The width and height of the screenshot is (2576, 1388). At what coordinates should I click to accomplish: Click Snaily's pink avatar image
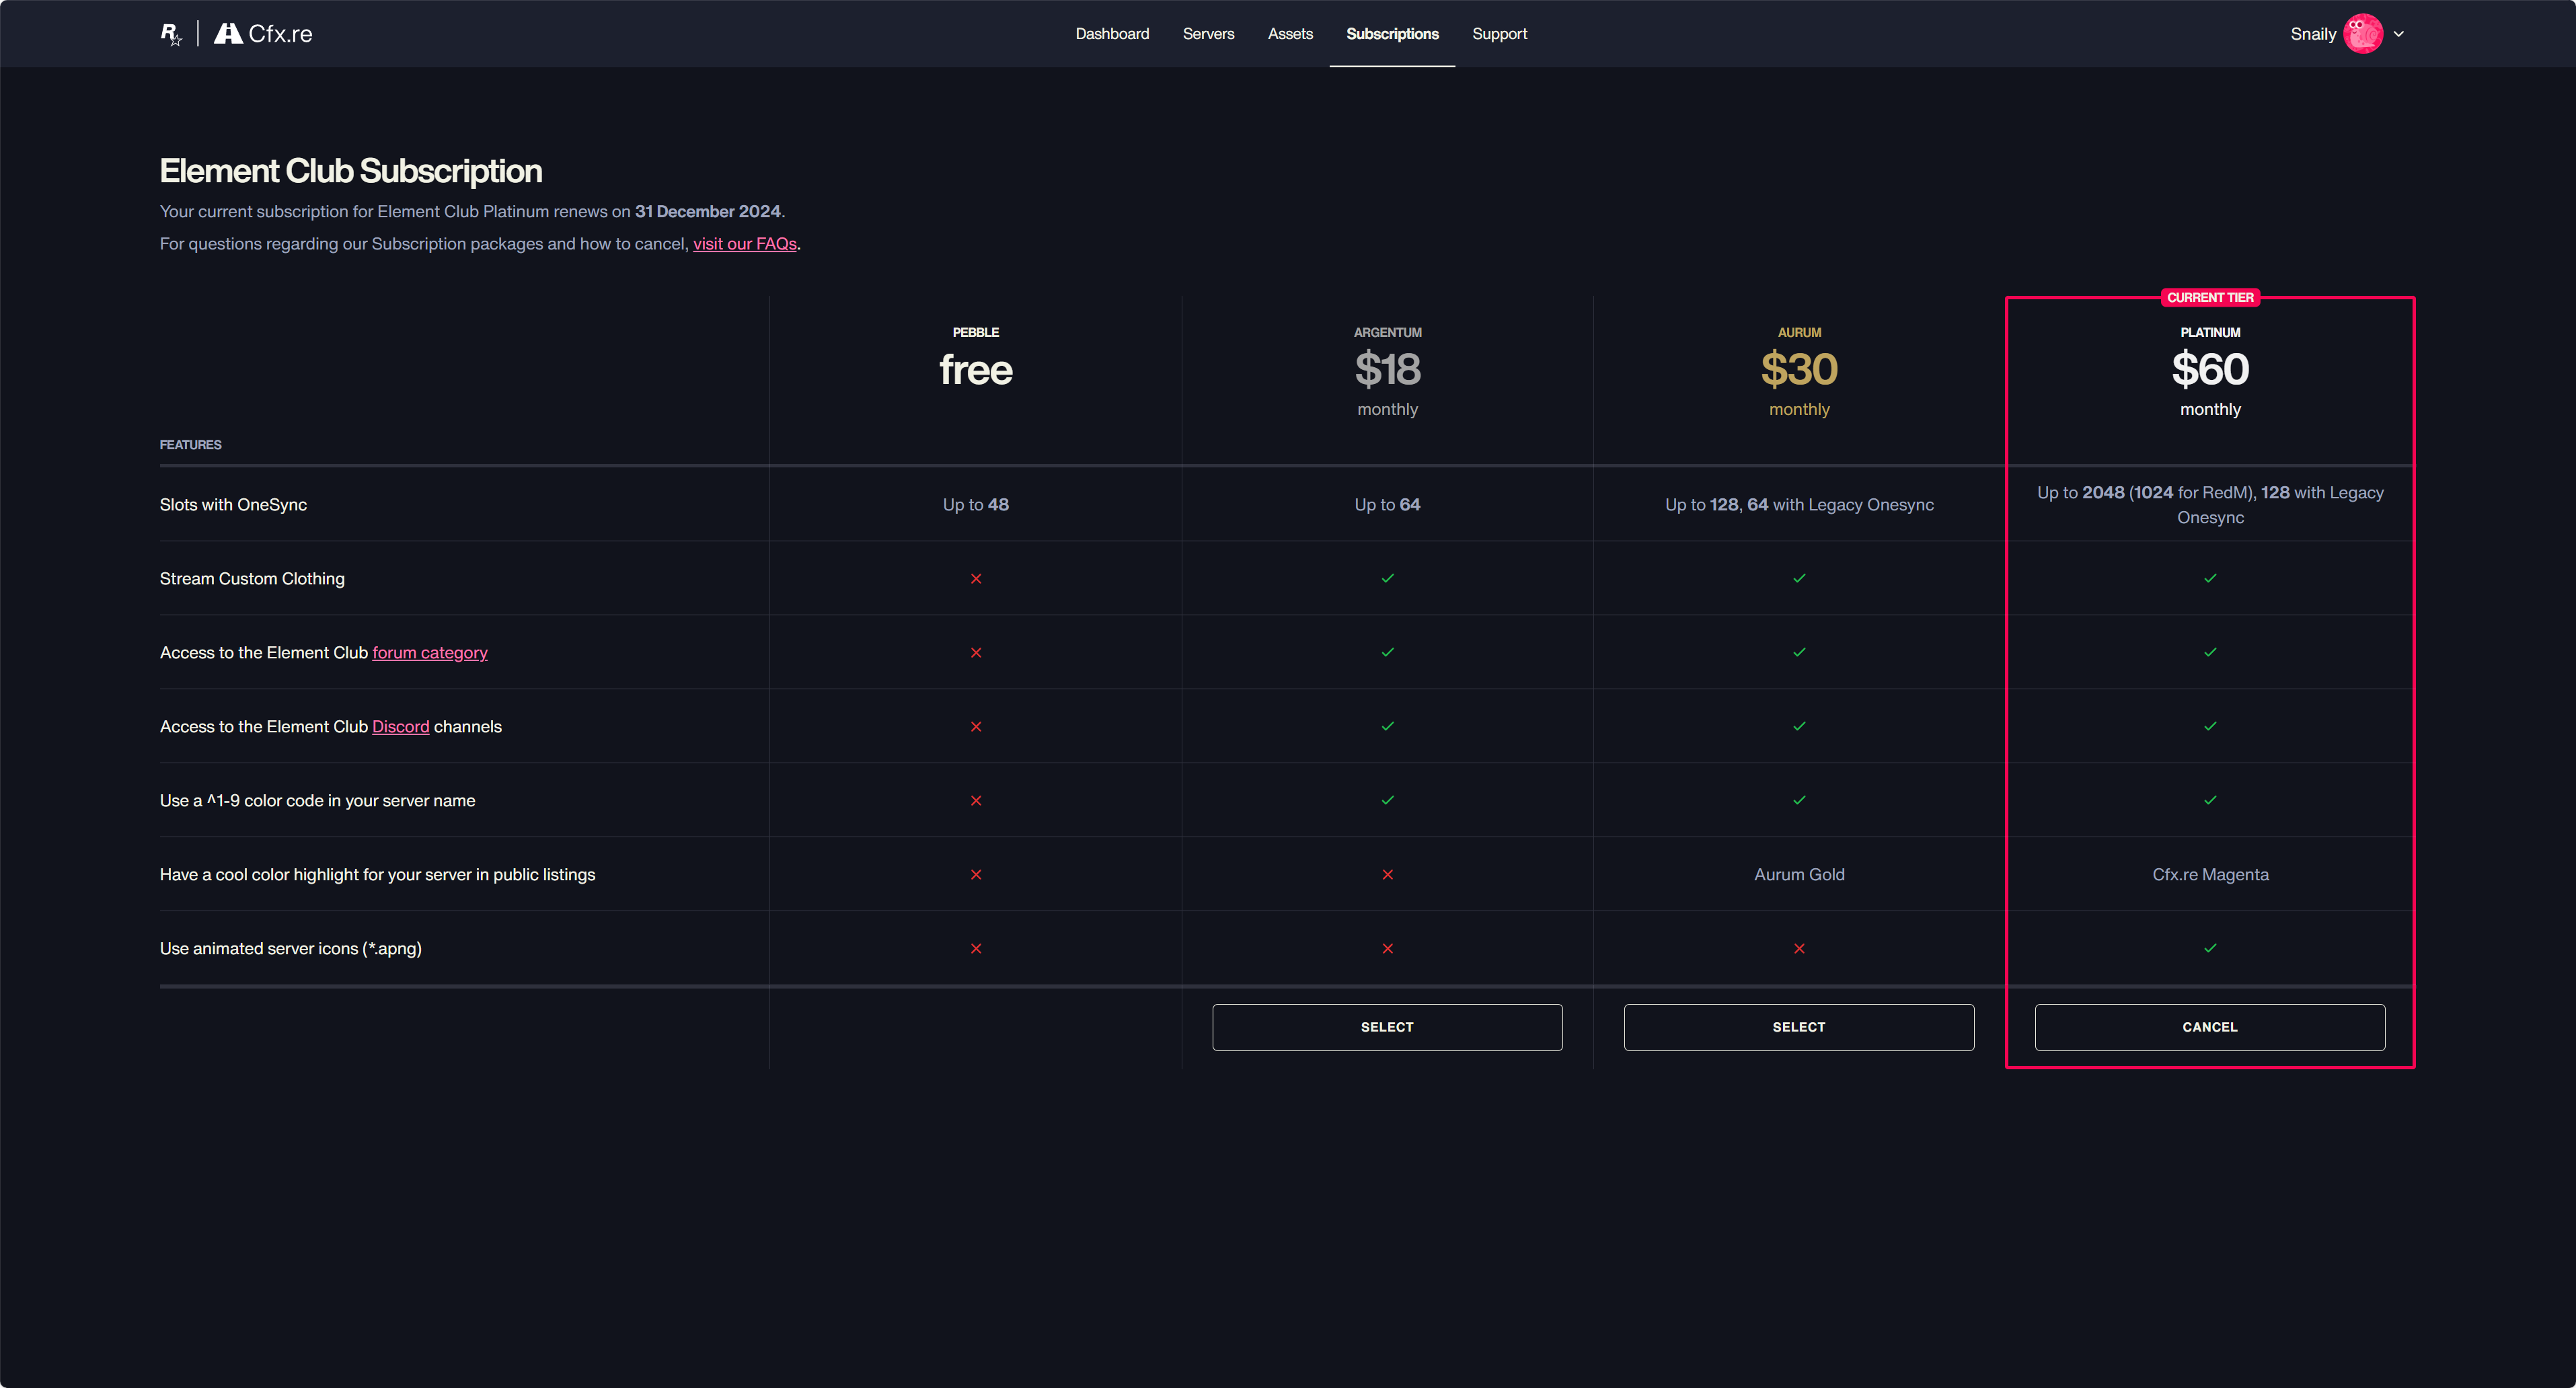(x=2363, y=34)
